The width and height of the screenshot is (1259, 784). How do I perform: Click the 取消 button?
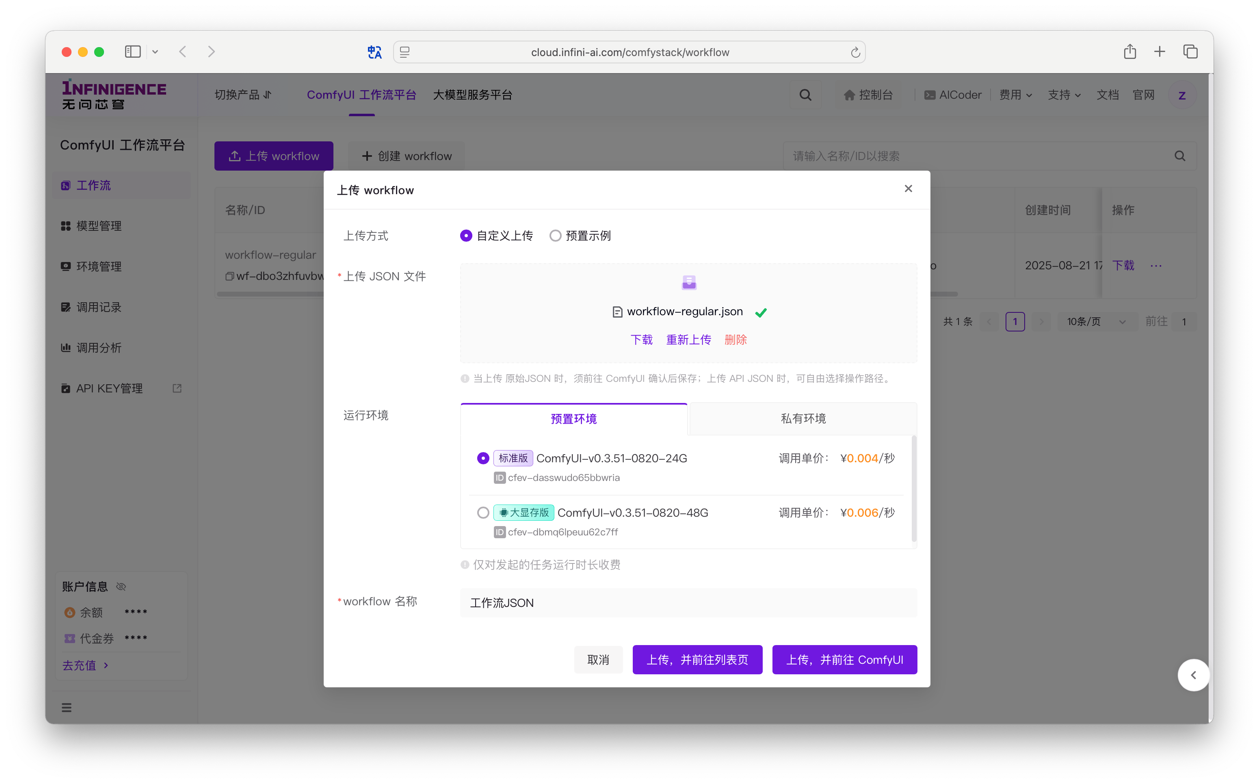[x=598, y=660]
